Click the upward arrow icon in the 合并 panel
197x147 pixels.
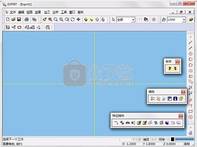pyautogui.click(x=175, y=68)
